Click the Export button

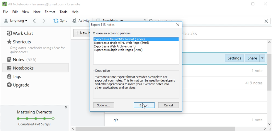pyautogui.click(x=144, y=105)
